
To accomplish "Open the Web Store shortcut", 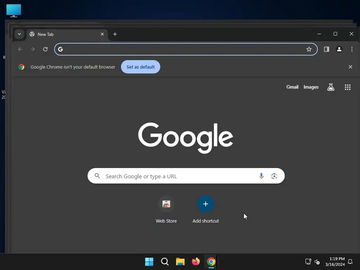I will (x=166, y=210).
